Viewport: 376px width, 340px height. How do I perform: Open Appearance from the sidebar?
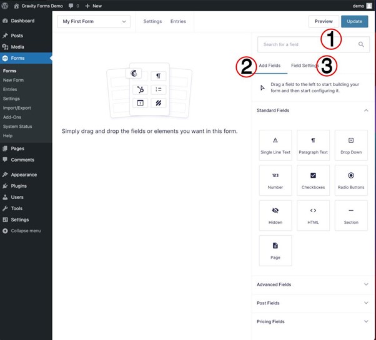[x=26, y=175]
